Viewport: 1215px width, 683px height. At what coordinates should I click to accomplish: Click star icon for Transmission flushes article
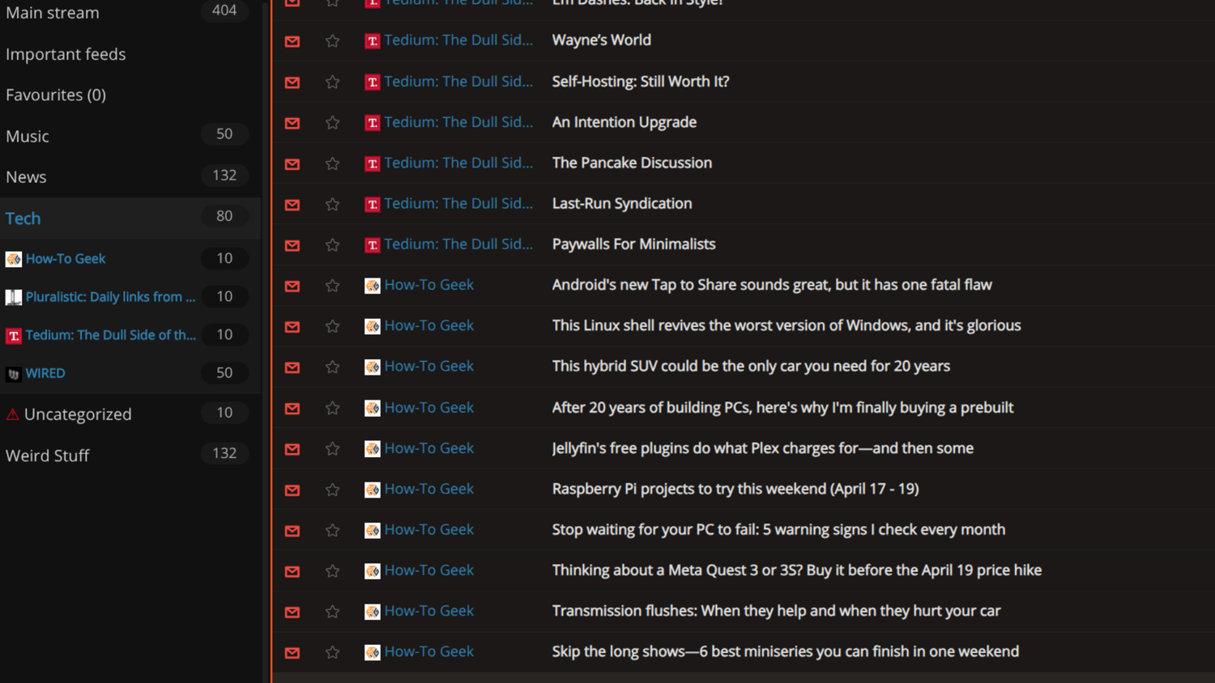[332, 612]
